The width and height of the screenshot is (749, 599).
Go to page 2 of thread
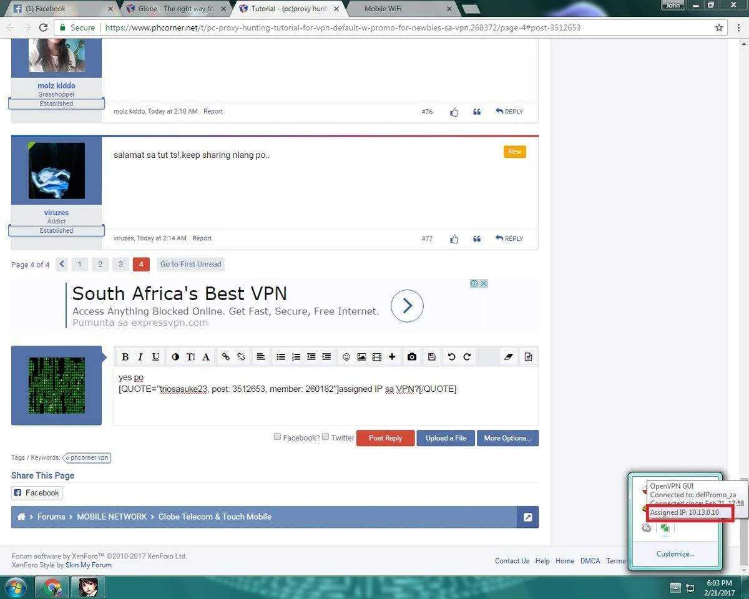[100, 264]
